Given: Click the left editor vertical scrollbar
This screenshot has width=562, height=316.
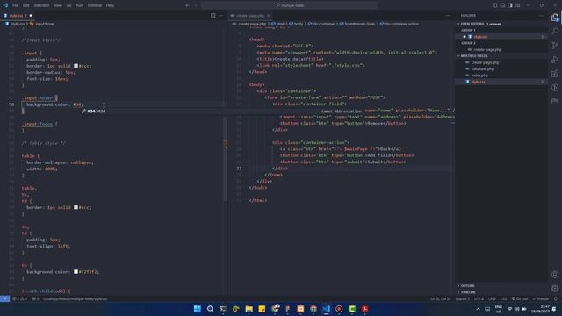Looking at the screenshot, I should [x=226, y=160].
